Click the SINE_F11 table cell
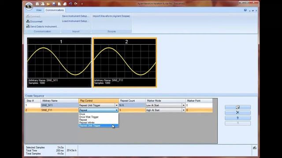 coord(59,110)
